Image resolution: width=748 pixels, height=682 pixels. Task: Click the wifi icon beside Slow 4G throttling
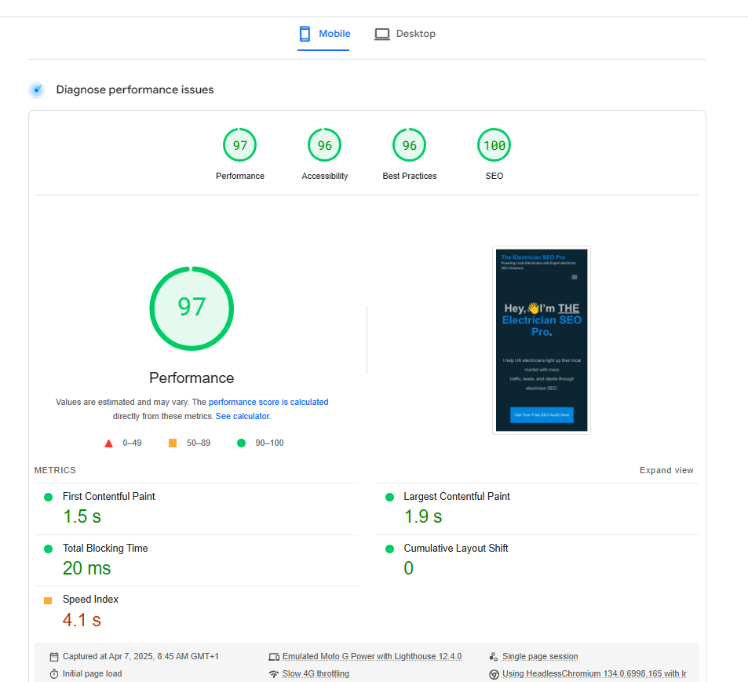(274, 674)
